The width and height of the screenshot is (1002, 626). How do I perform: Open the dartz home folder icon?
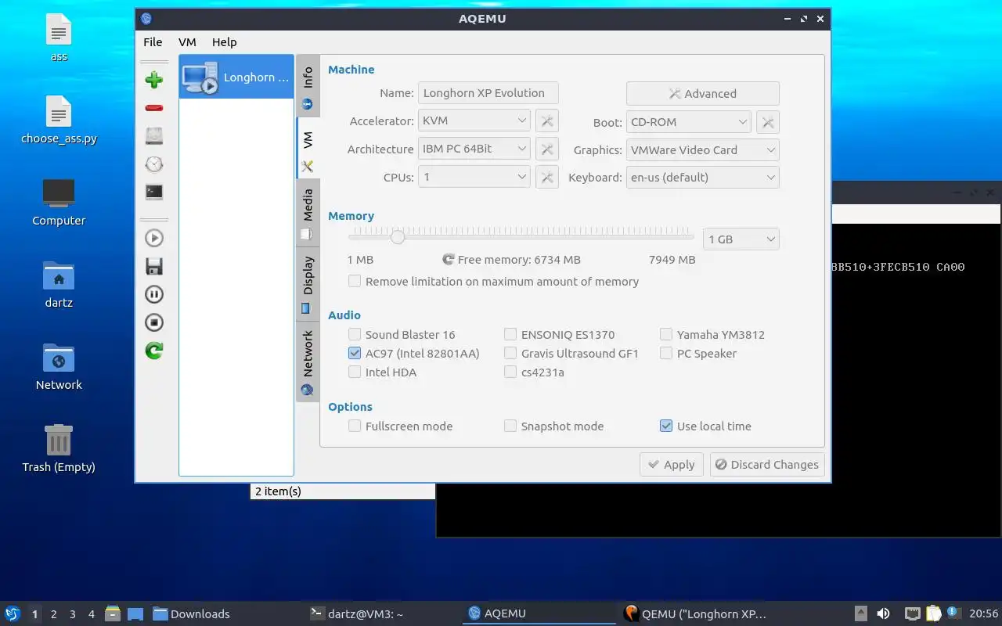59,284
